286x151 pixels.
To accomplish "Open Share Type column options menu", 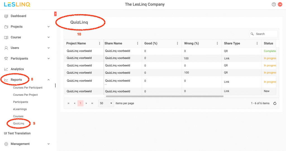I will 257,44.
